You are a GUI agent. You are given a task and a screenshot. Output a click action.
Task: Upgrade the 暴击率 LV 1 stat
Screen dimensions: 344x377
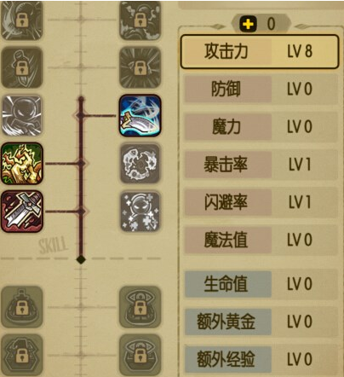coord(261,165)
